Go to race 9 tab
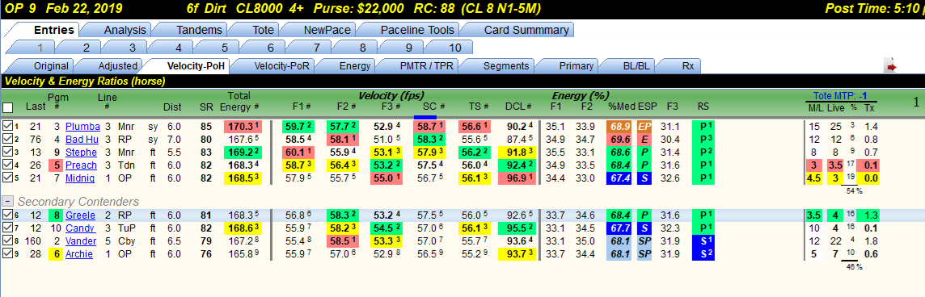The image size is (925, 297). [x=409, y=48]
